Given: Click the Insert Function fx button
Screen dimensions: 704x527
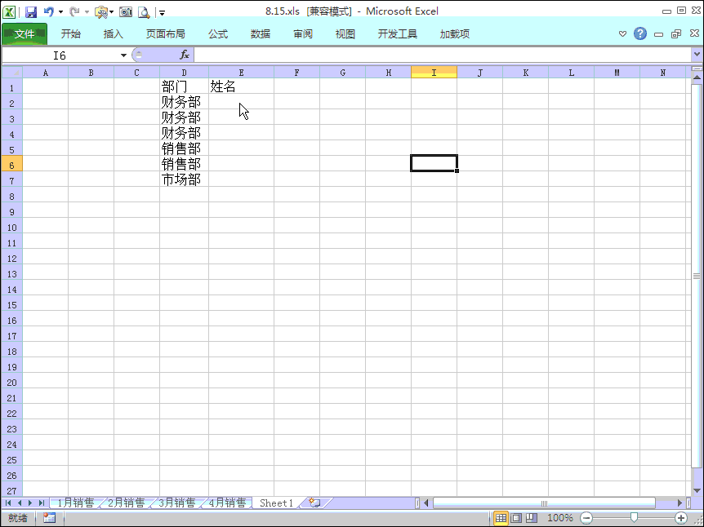Looking at the screenshot, I should click(185, 55).
